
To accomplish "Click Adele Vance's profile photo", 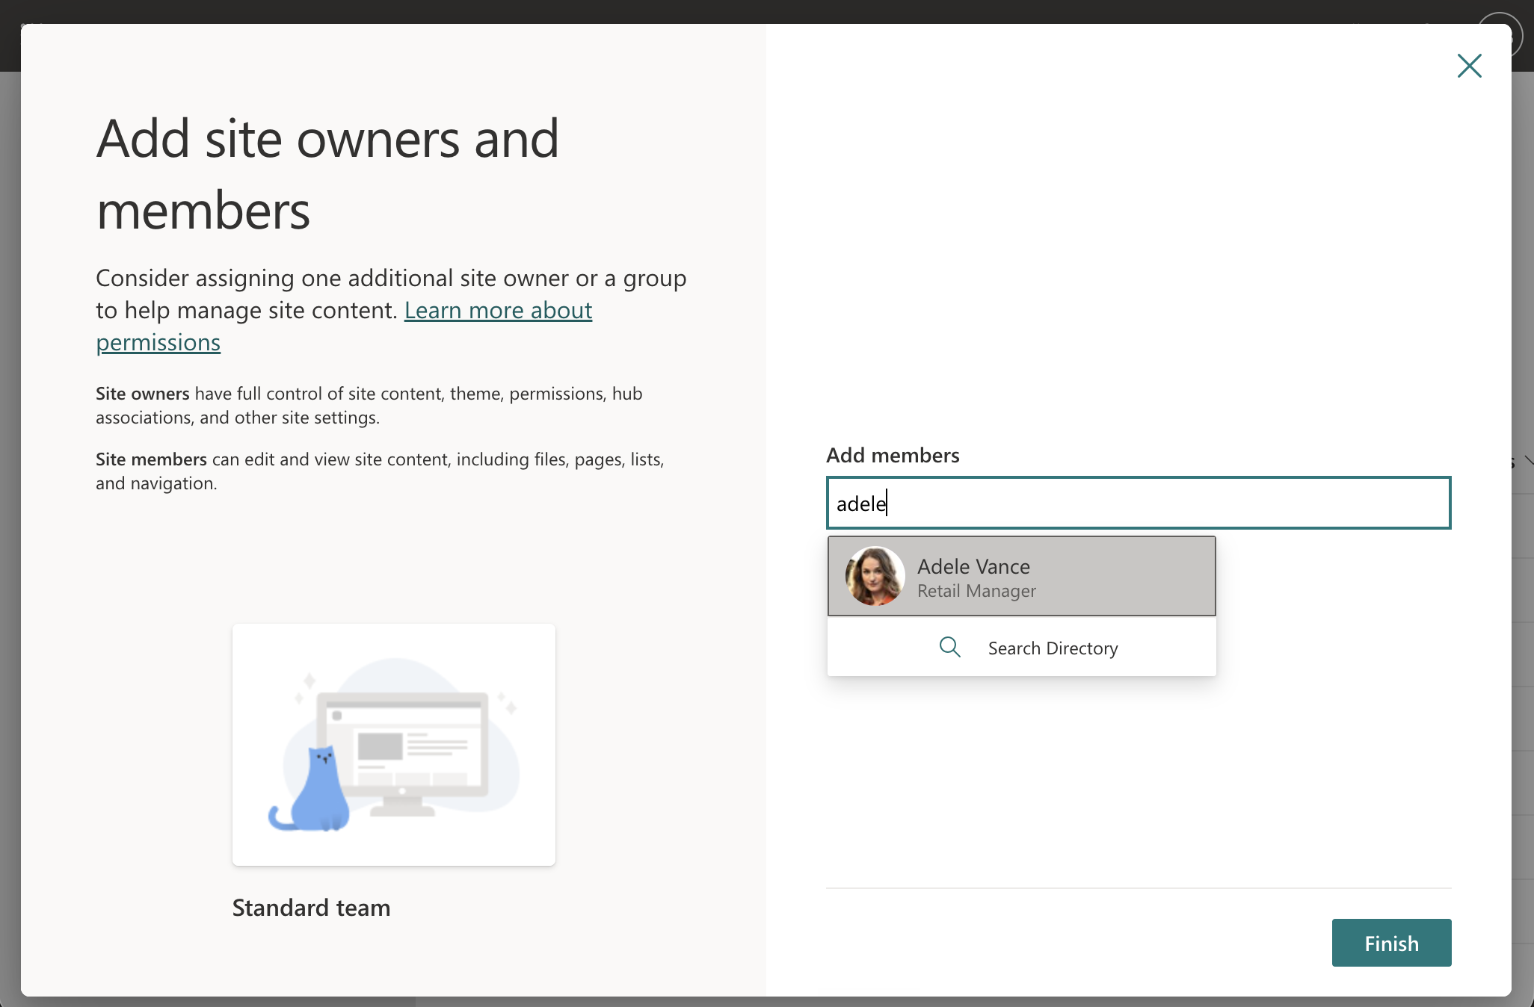I will pyautogui.click(x=875, y=576).
